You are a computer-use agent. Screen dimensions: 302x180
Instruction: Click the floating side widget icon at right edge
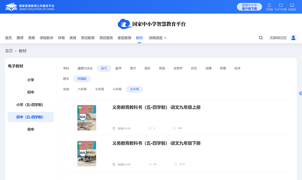300,94
